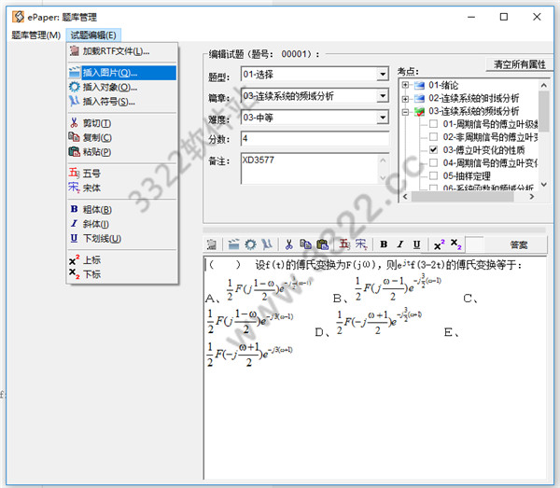
Task: Check 02-非周期信号的傅立叶 checkbox
Action: click(x=433, y=137)
